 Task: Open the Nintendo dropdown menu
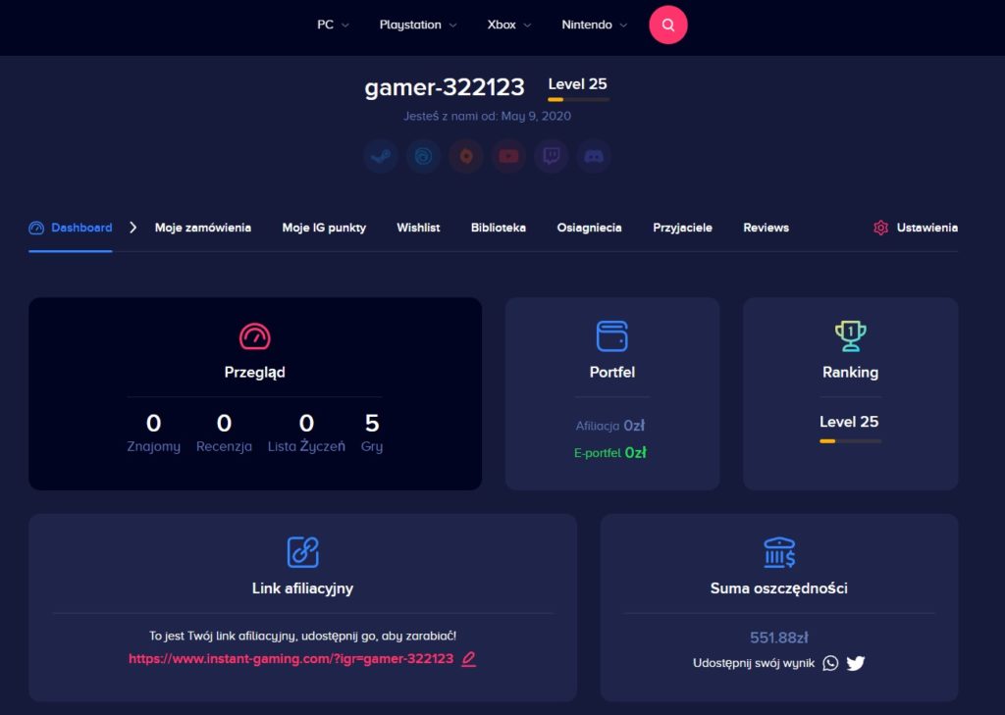(x=594, y=26)
